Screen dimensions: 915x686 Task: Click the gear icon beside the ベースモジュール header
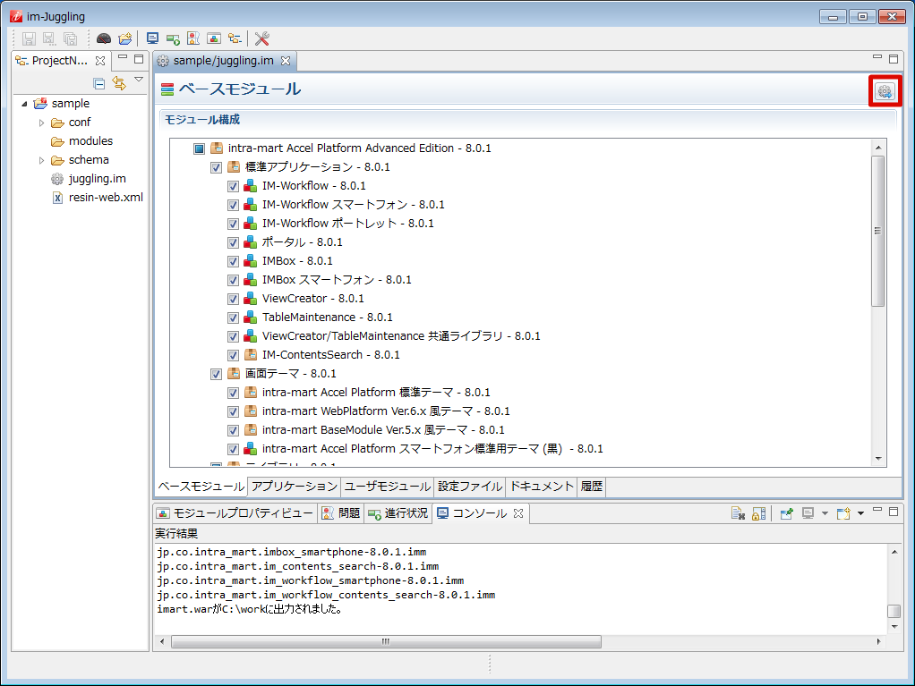885,91
